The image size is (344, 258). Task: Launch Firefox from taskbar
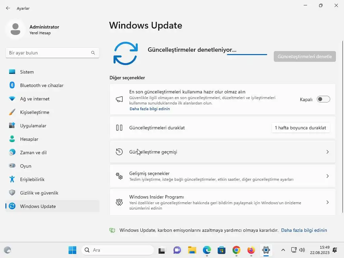(x=251, y=250)
